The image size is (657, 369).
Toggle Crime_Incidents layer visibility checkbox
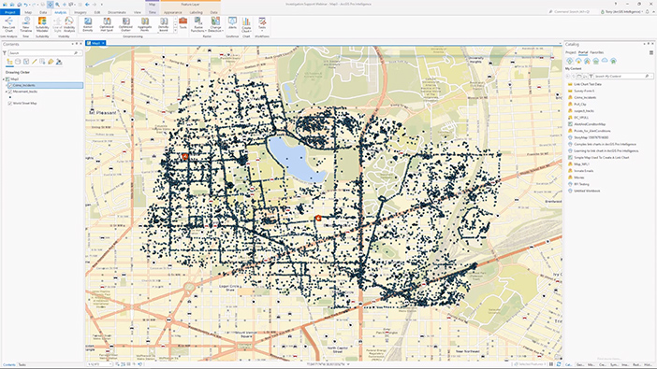(x=10, y=85)
